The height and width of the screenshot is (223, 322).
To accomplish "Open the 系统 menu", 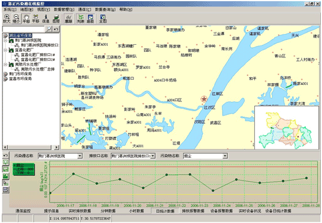I will click(10, 10).
